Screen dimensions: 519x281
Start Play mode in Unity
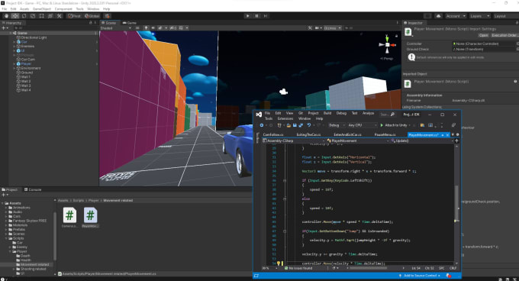247,16
